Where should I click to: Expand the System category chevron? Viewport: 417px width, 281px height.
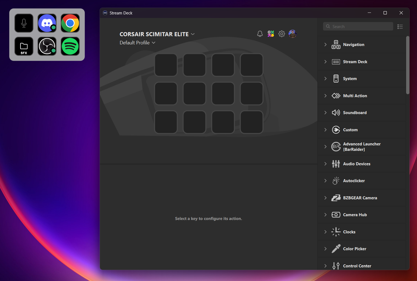[325, 79]
